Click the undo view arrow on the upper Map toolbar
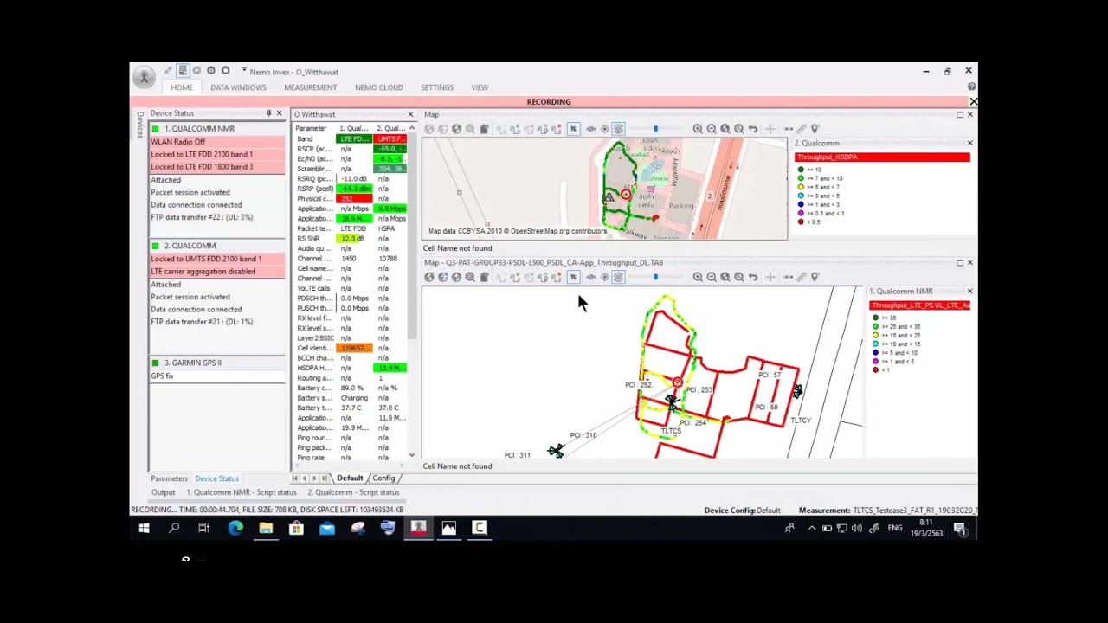 753,129
